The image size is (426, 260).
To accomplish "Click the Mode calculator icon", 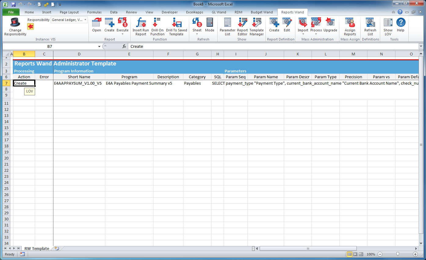I will click(x=210, y=25).
